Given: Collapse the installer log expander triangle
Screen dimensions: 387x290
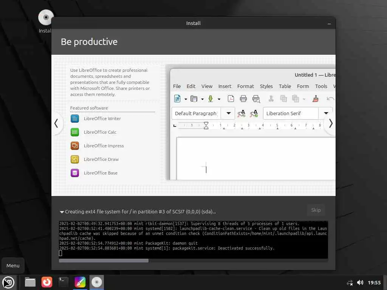Looking at the screenshot, I should click(62, 212).
